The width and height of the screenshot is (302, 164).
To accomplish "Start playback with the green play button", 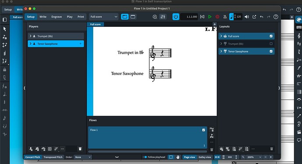I will [210, 17].
